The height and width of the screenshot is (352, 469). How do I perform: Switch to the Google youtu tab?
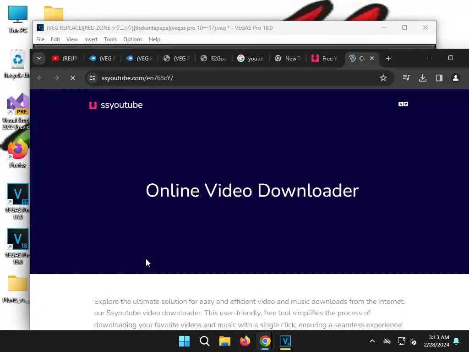pos(251,58)
